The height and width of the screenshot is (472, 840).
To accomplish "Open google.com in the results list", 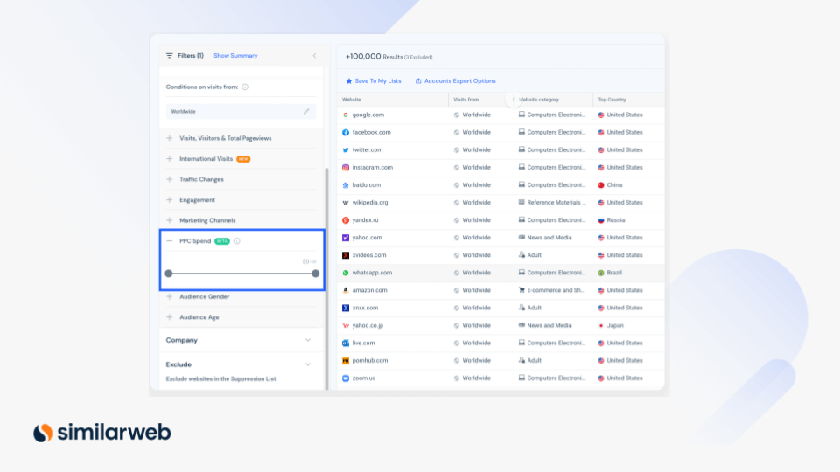I will coord(367,115).
